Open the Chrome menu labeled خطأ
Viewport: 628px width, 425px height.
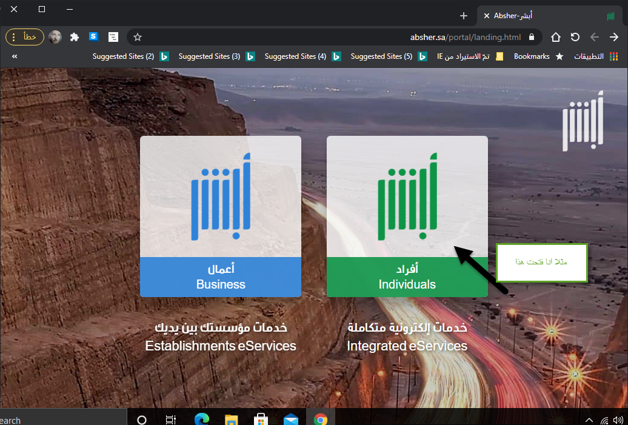coord(25,37)
